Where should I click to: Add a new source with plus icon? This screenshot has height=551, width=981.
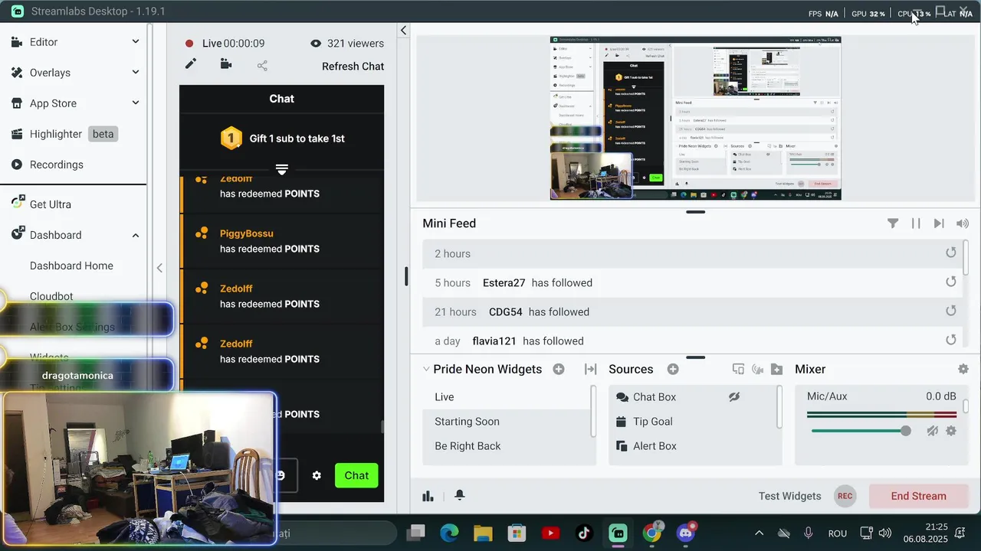(x=673, y=369)
